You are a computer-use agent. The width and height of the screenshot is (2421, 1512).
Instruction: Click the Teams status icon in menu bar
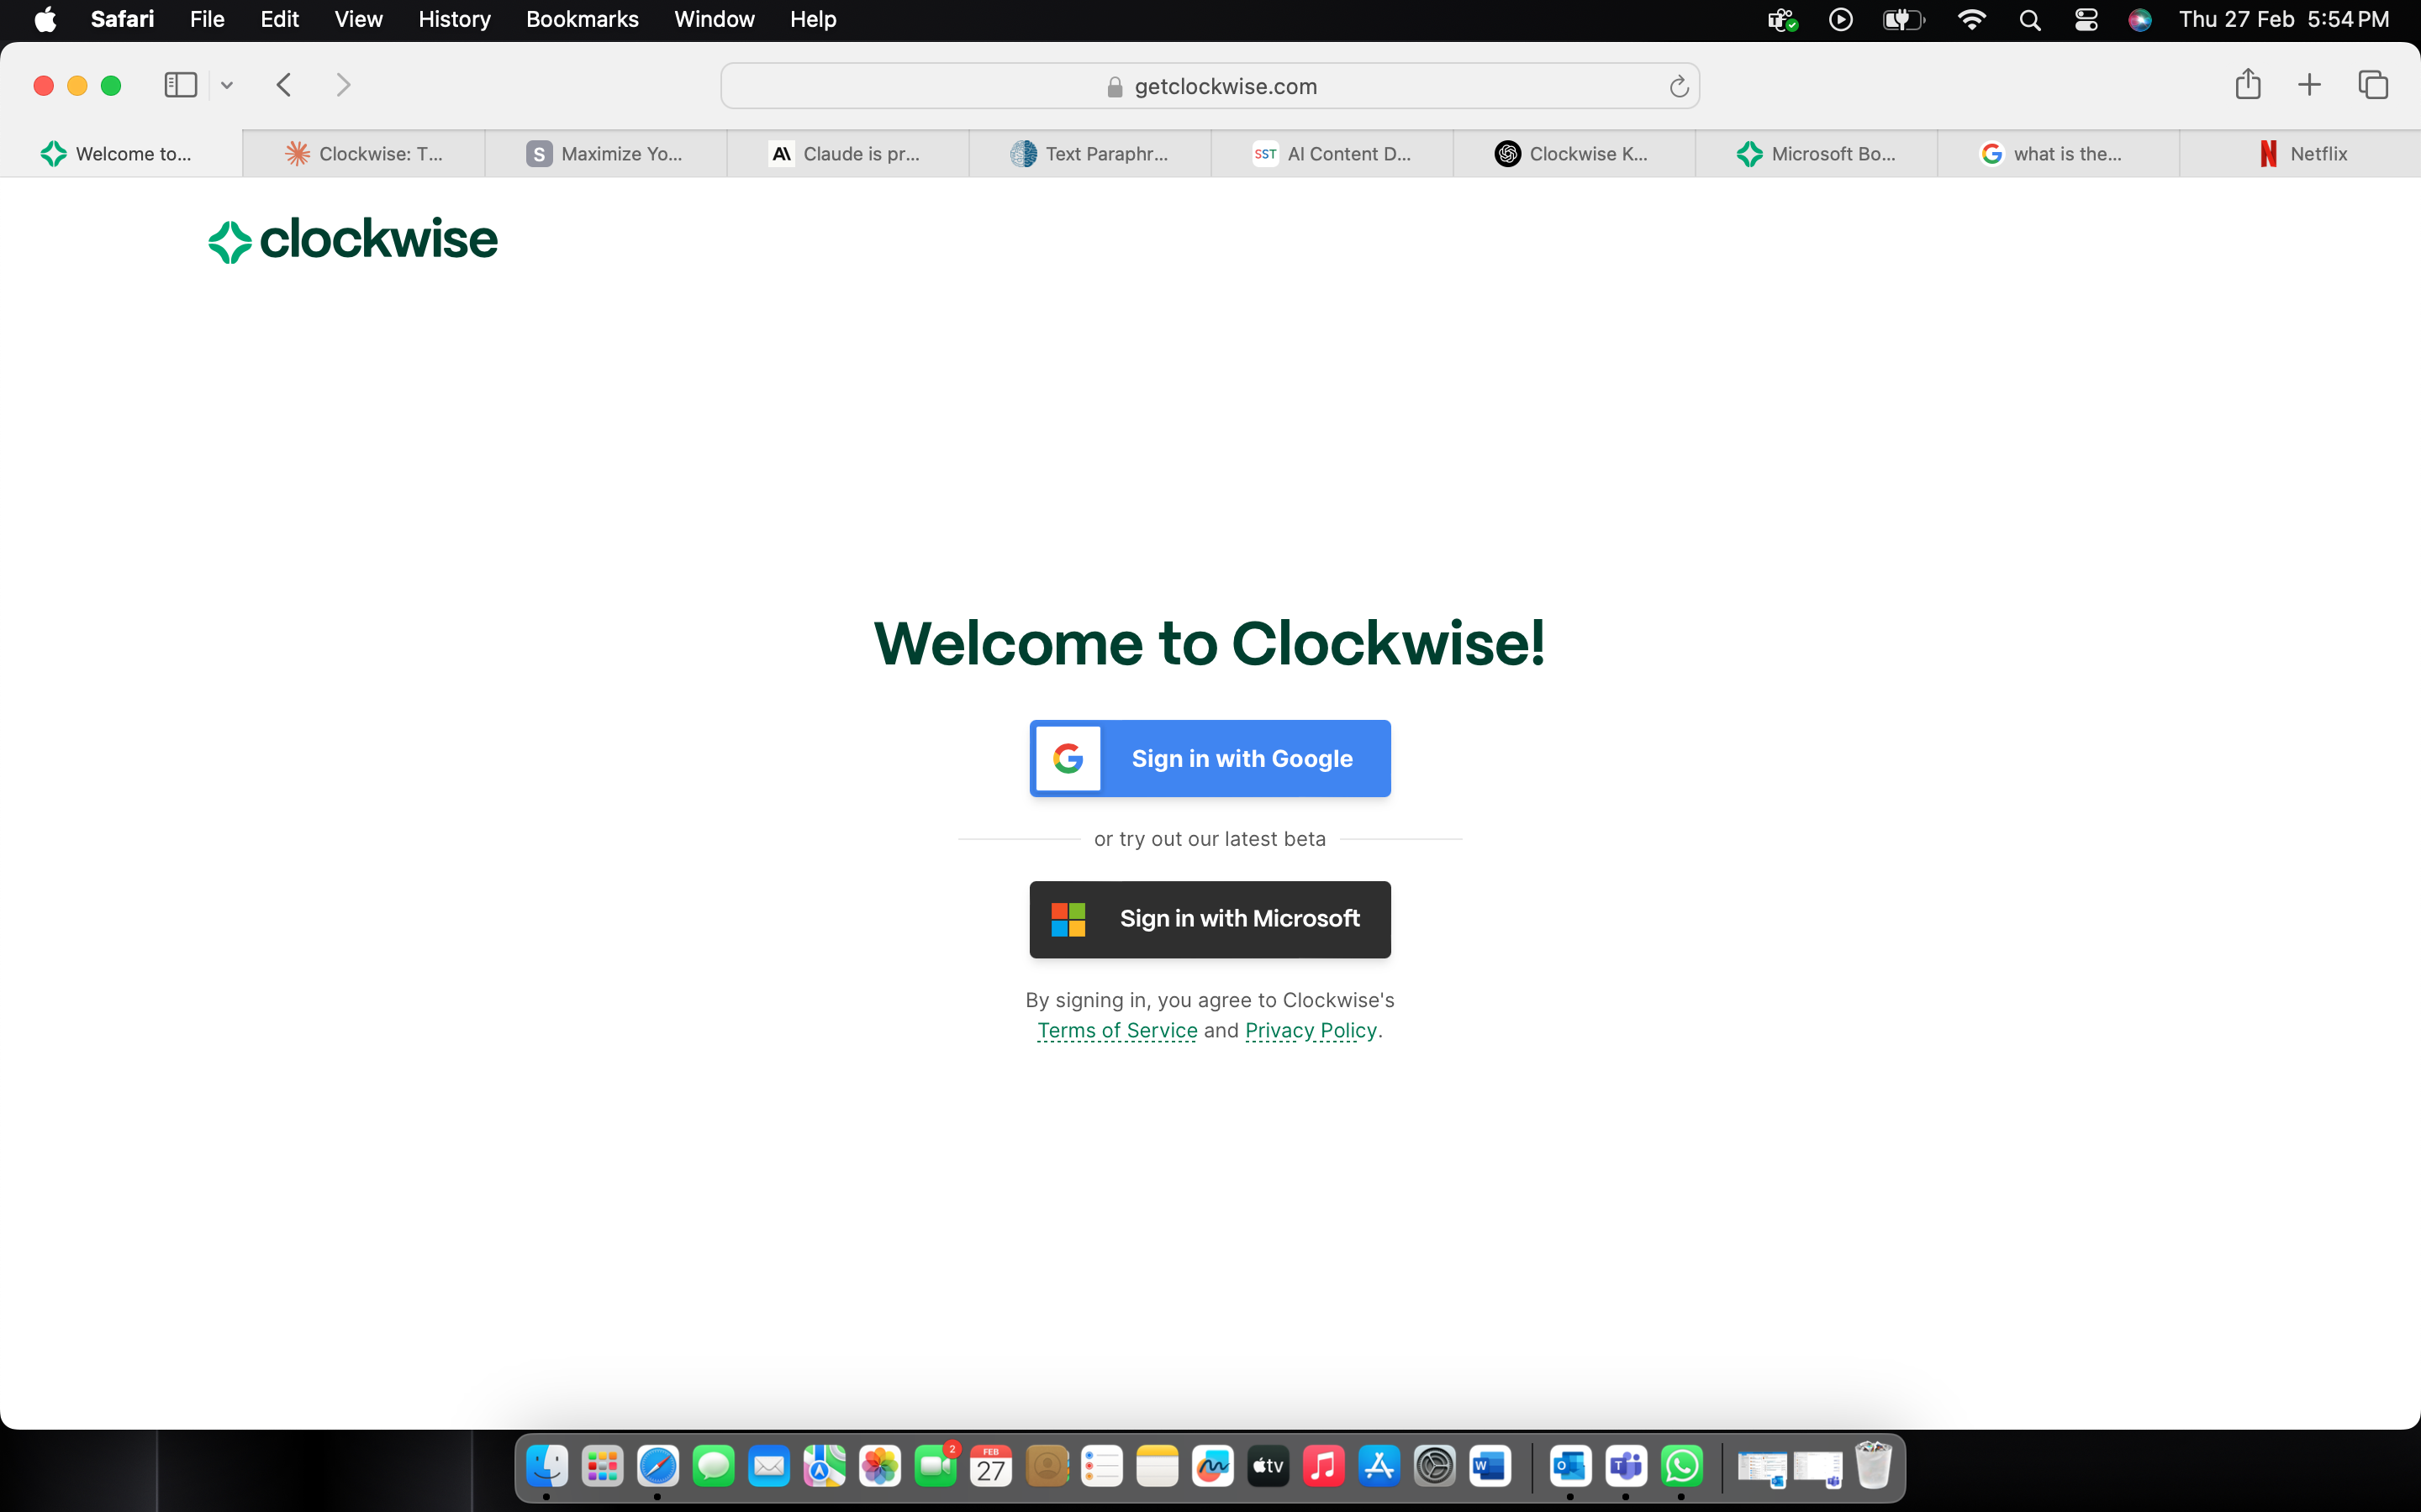[x=1782, y=20]
